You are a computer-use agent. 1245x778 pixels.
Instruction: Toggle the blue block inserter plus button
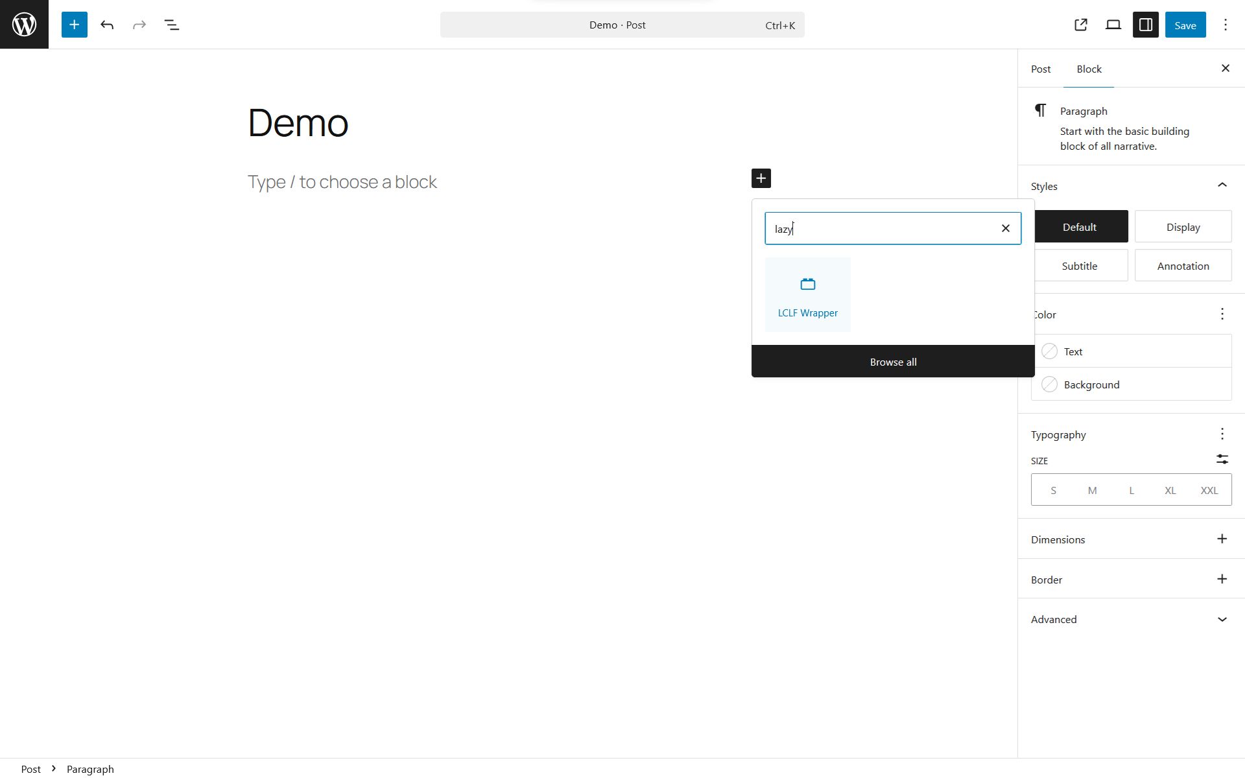click(x=75, y=25)
